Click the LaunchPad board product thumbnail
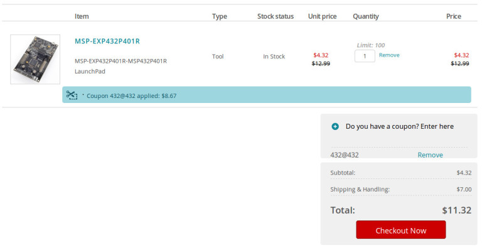 tap(35, 59)
